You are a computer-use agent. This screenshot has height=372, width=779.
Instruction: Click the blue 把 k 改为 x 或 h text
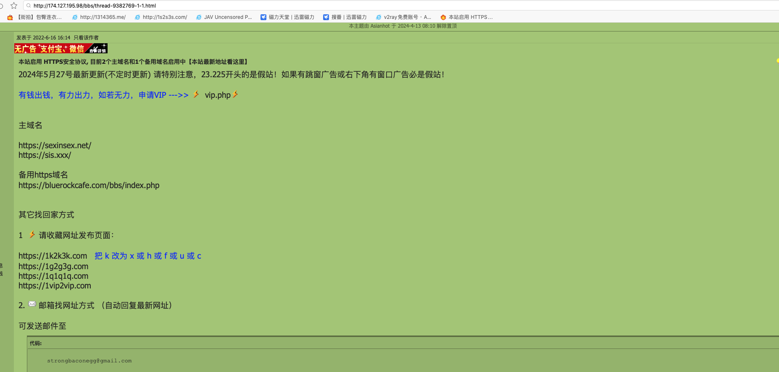(x=148, y=256)
